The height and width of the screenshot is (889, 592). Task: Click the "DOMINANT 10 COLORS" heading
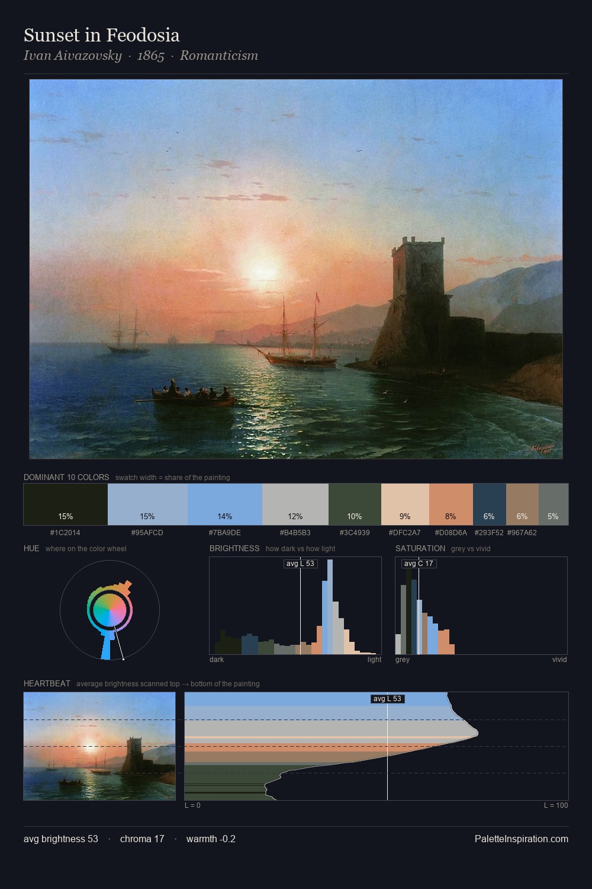click(66, 477)
